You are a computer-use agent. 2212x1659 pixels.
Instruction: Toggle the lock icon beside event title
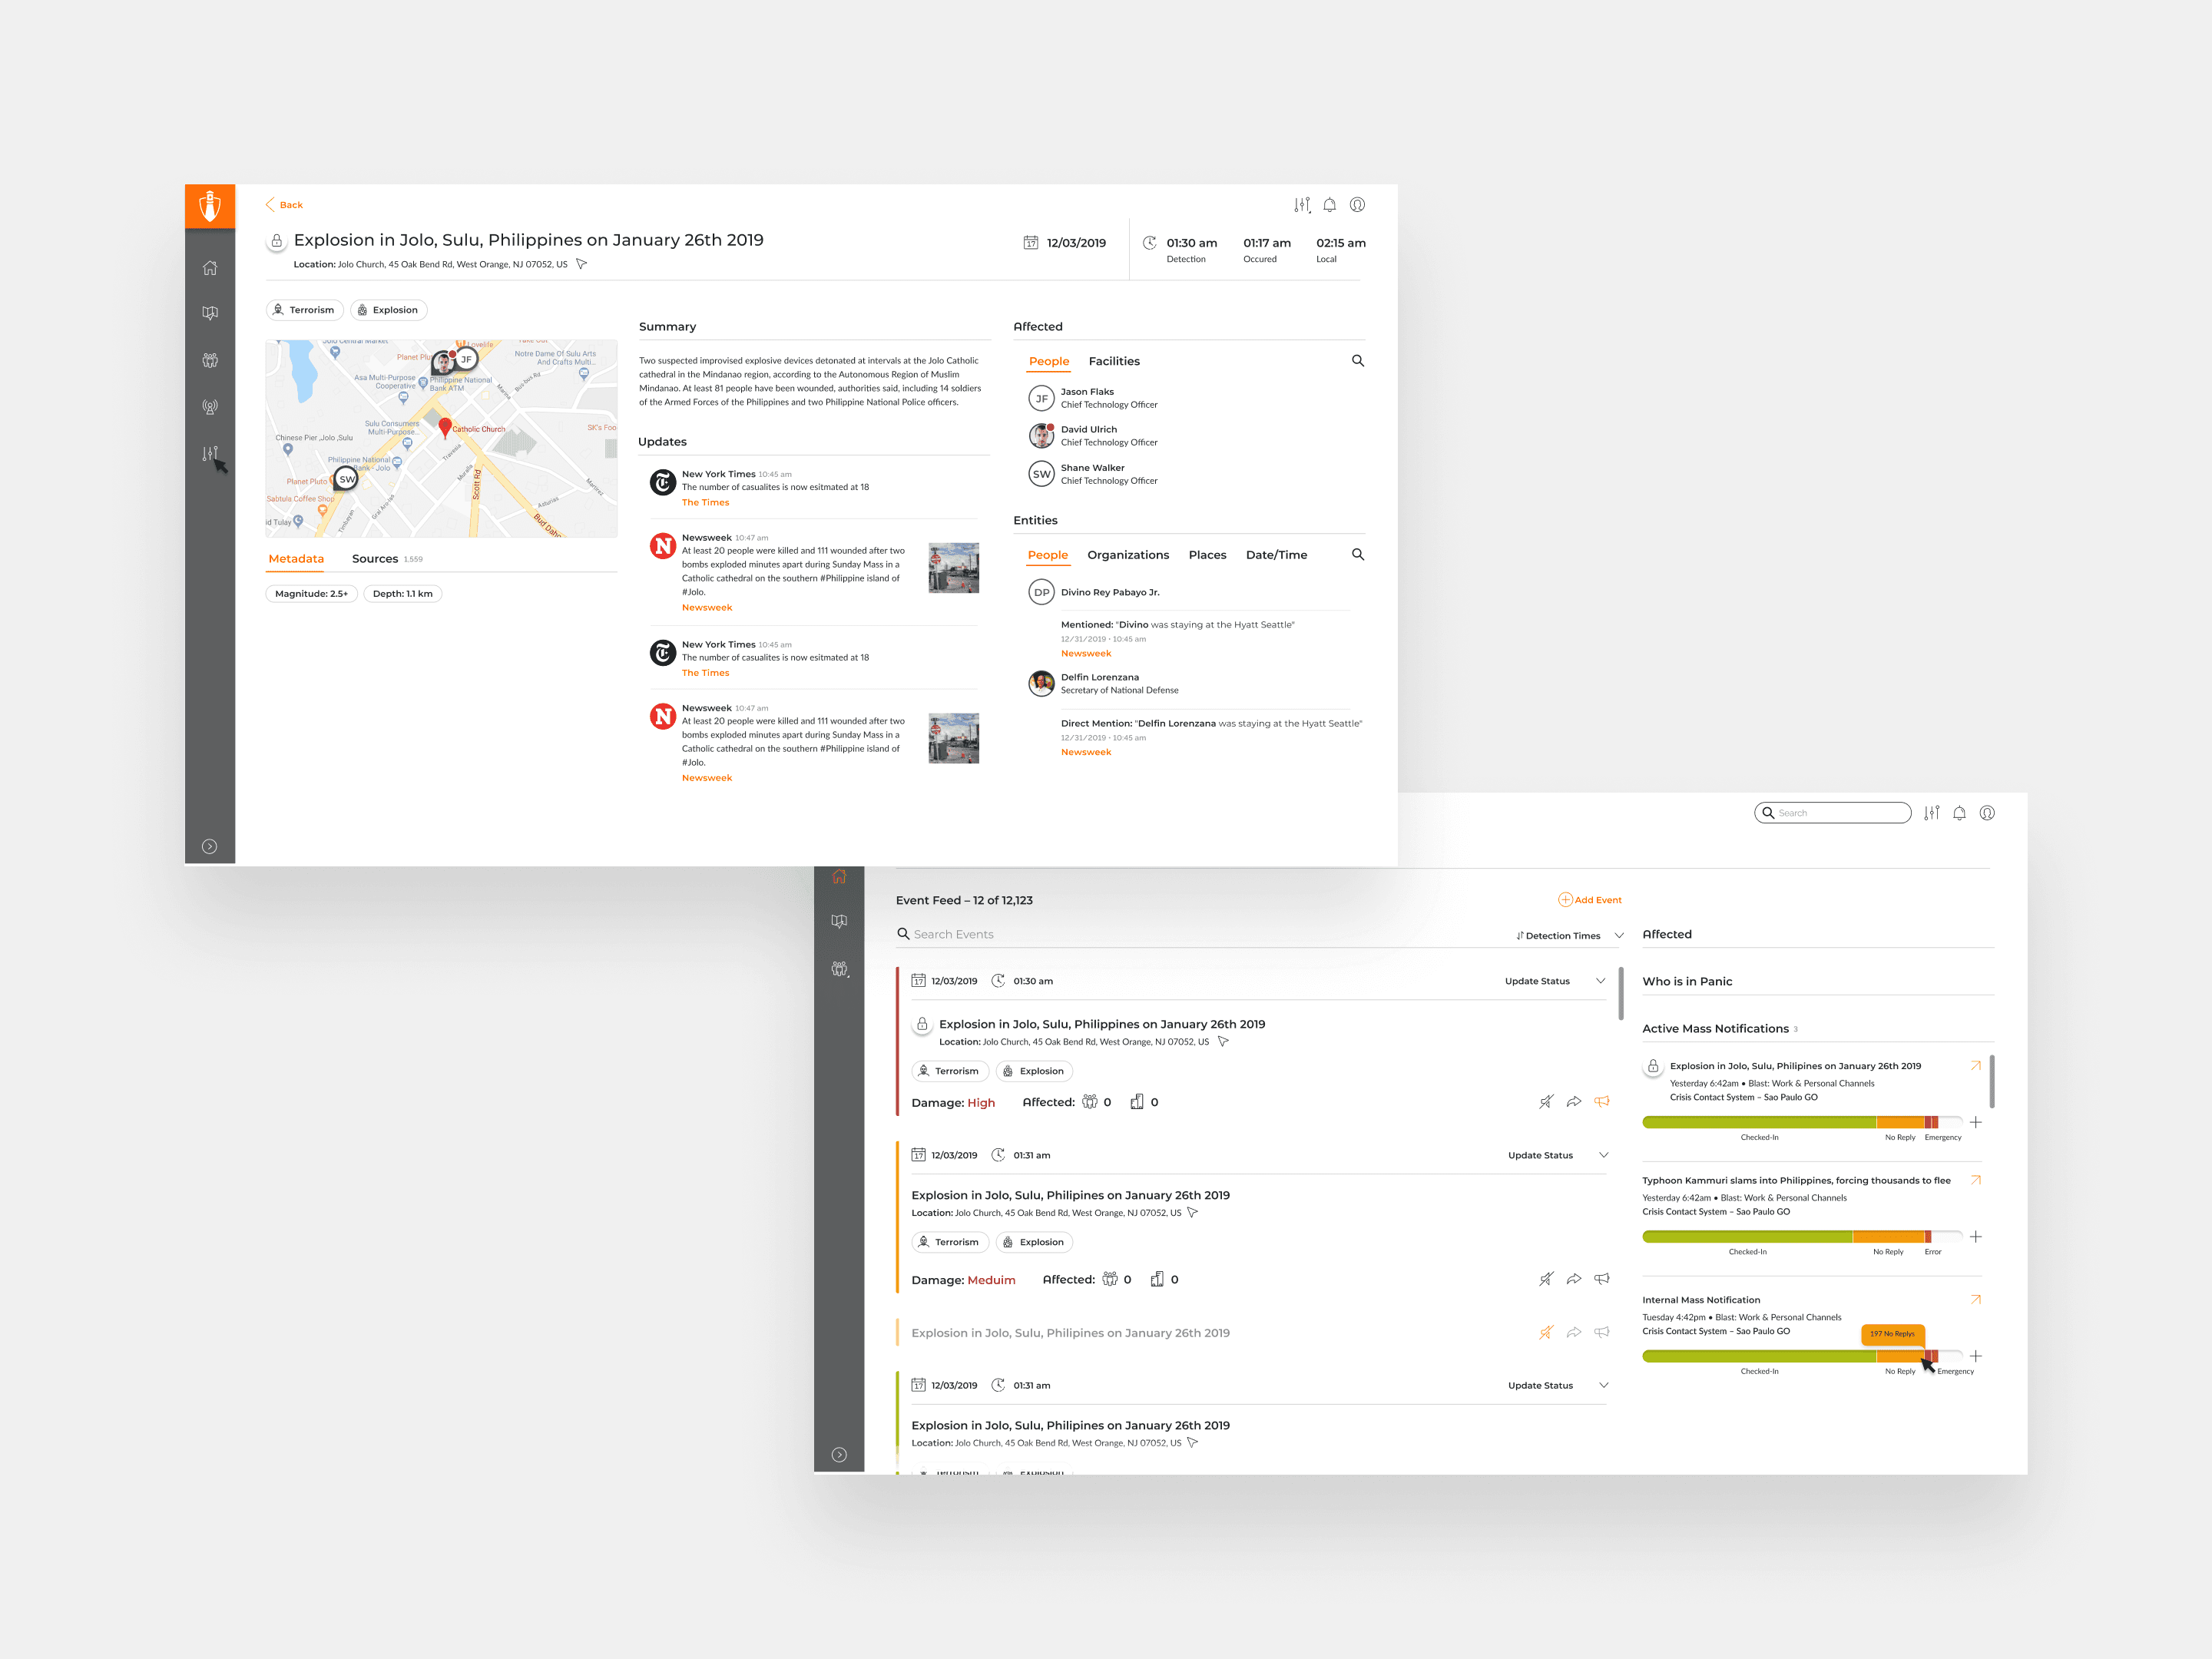pos(277,241)
